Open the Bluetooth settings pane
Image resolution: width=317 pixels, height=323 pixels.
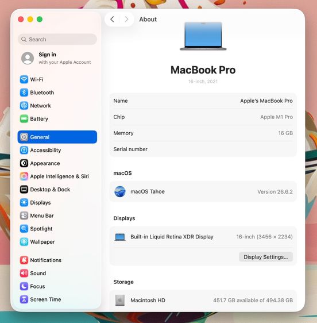click(57, 93)
